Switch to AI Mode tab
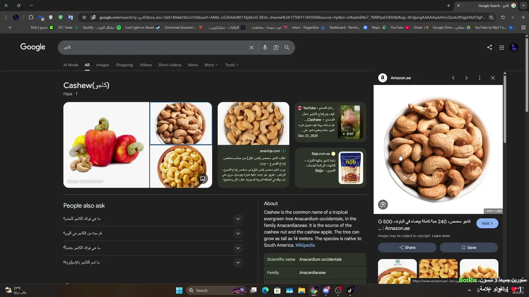 click(x=71, y=65)
